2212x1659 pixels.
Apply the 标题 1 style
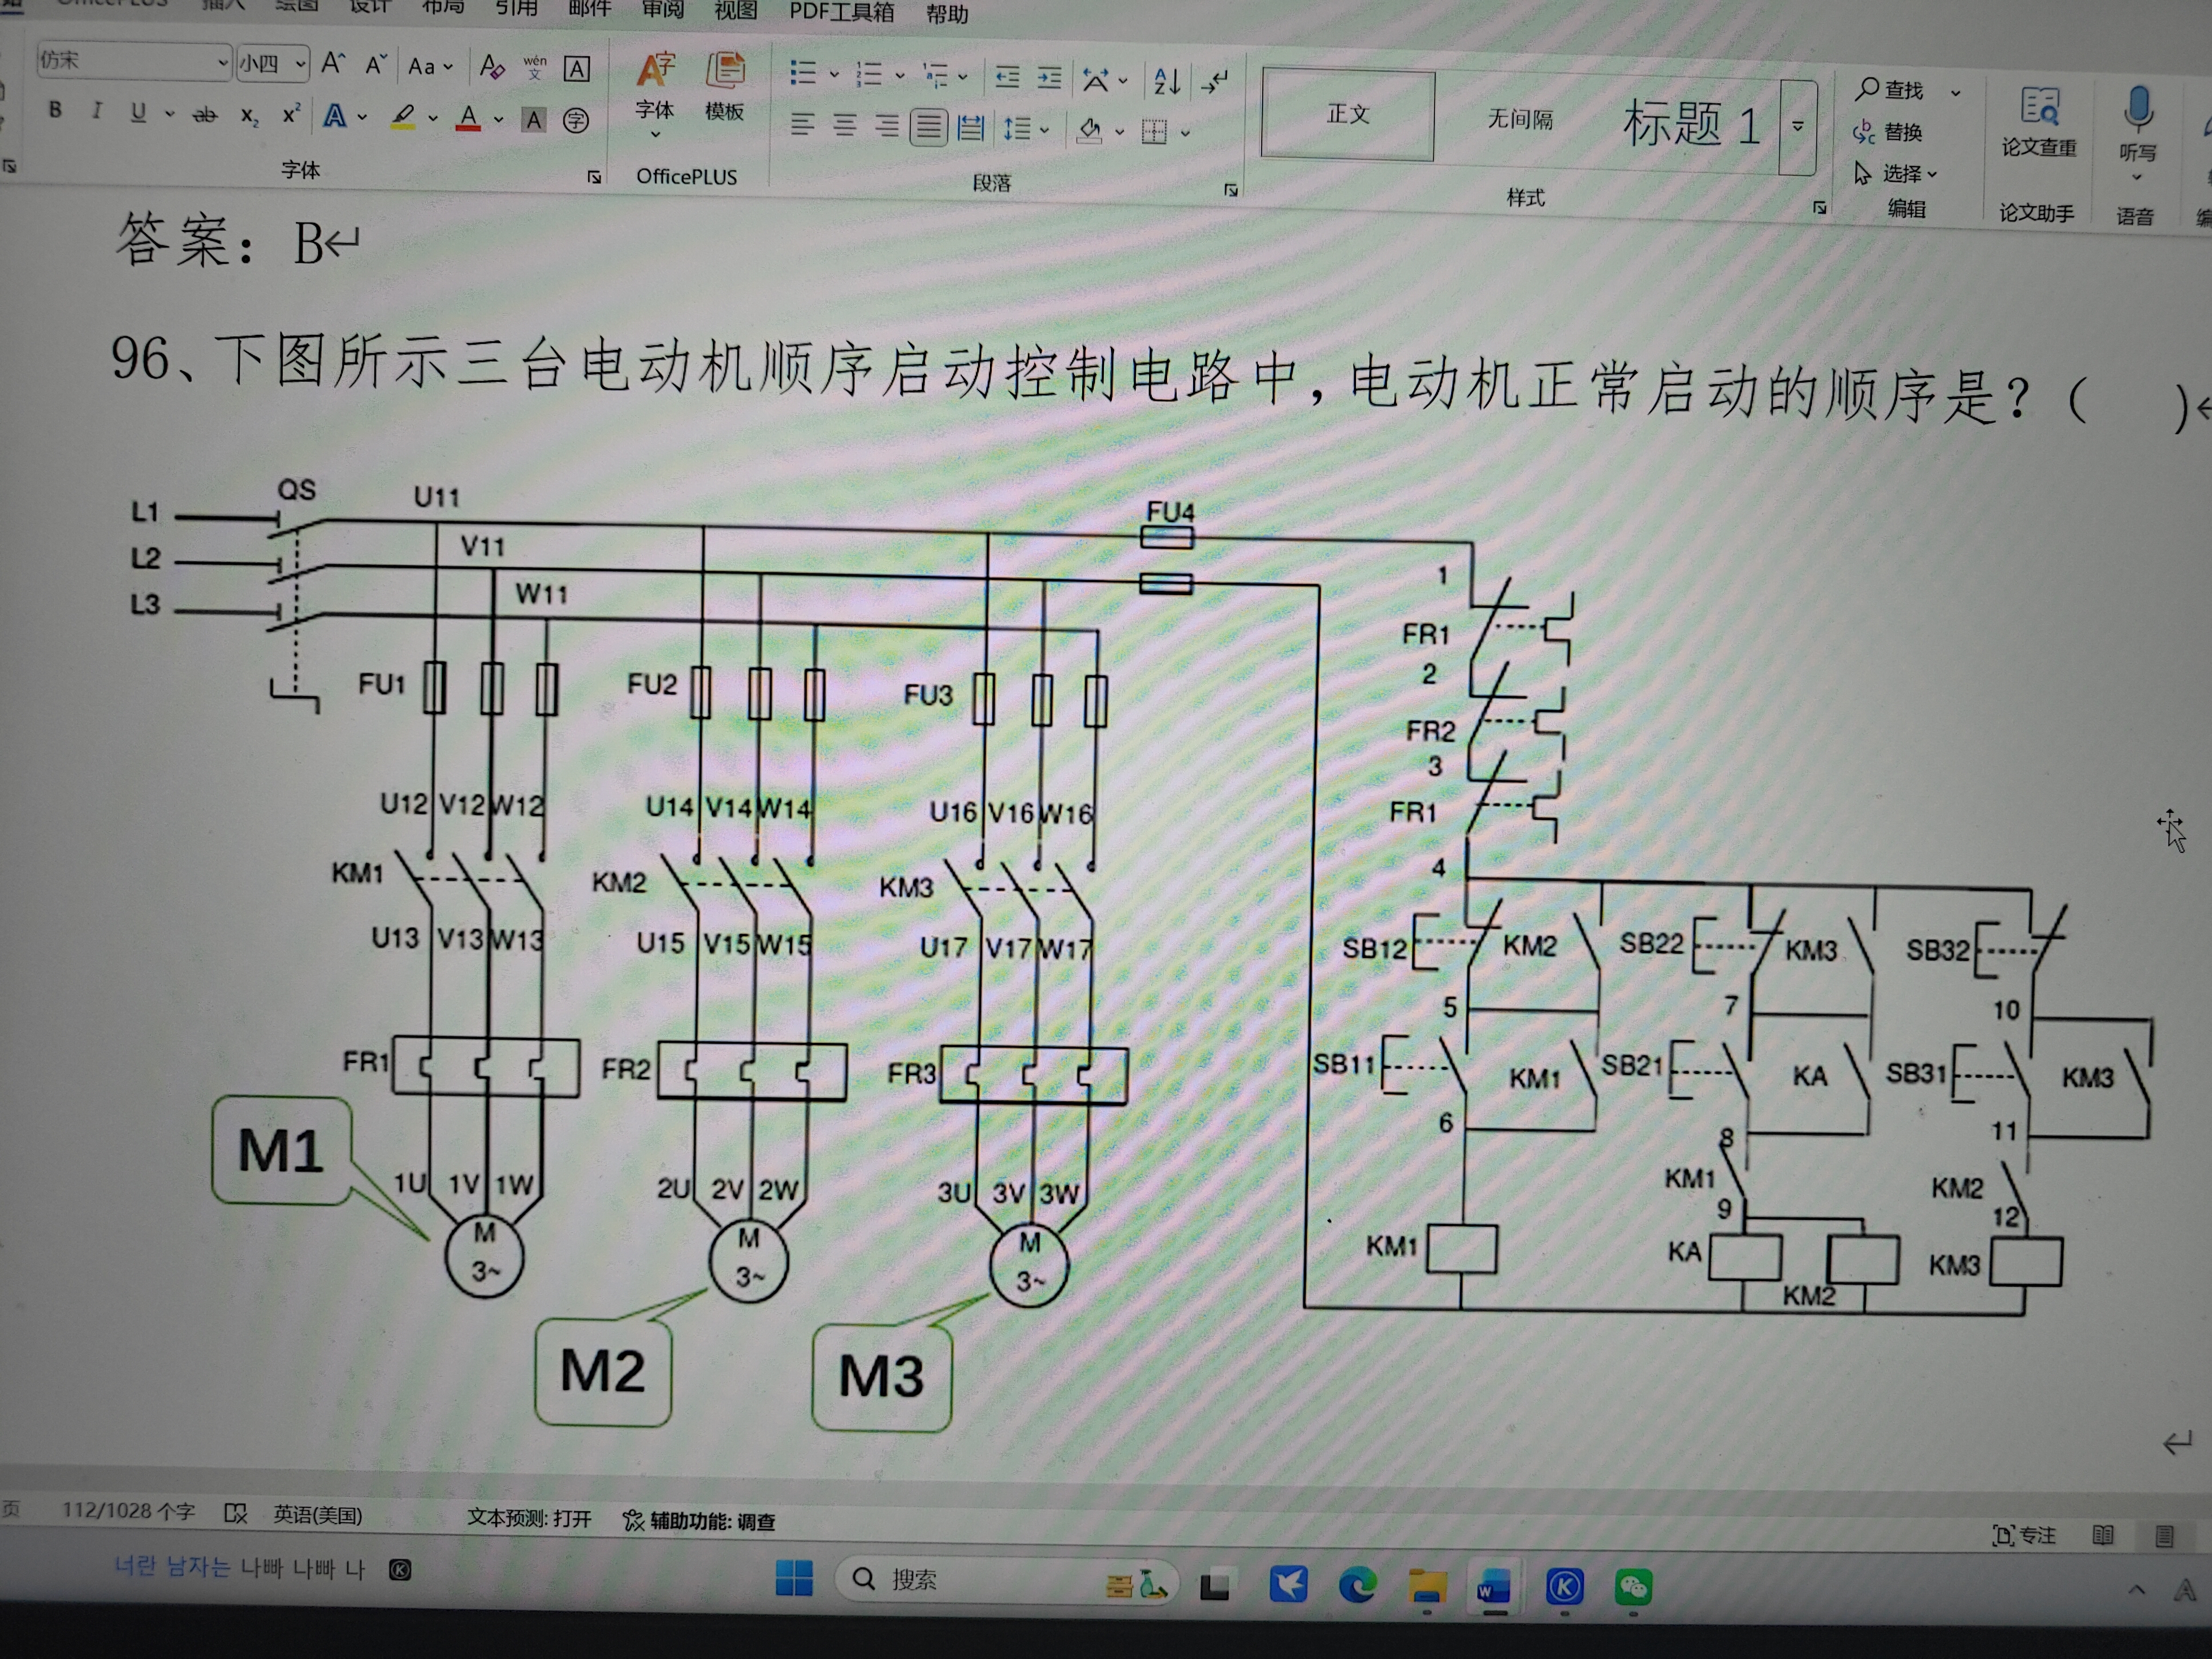[1691, 124]
